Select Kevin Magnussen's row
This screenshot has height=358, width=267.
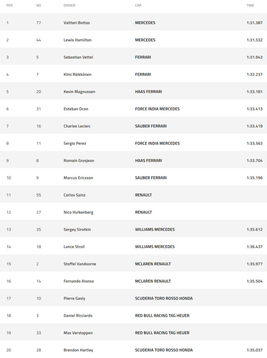pyautogui.click(x=133, y=92)
